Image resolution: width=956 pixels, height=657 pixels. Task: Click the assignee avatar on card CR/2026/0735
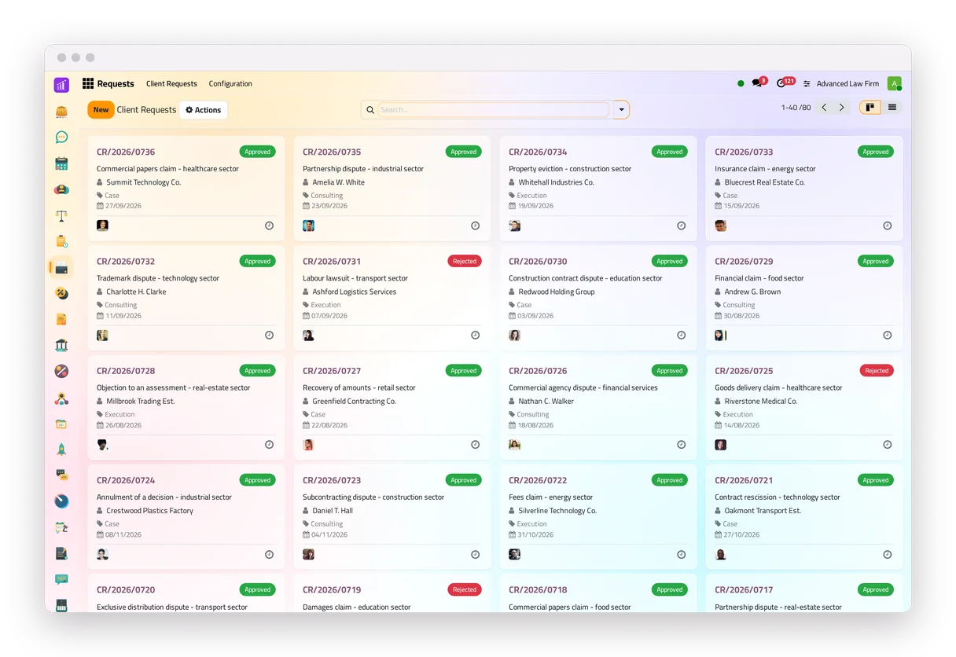(x=308, y=226)
